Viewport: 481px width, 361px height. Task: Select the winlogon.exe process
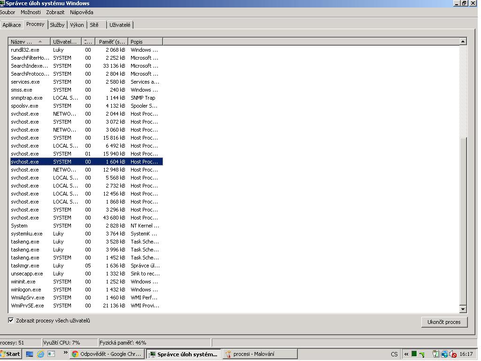pos(86,290)
